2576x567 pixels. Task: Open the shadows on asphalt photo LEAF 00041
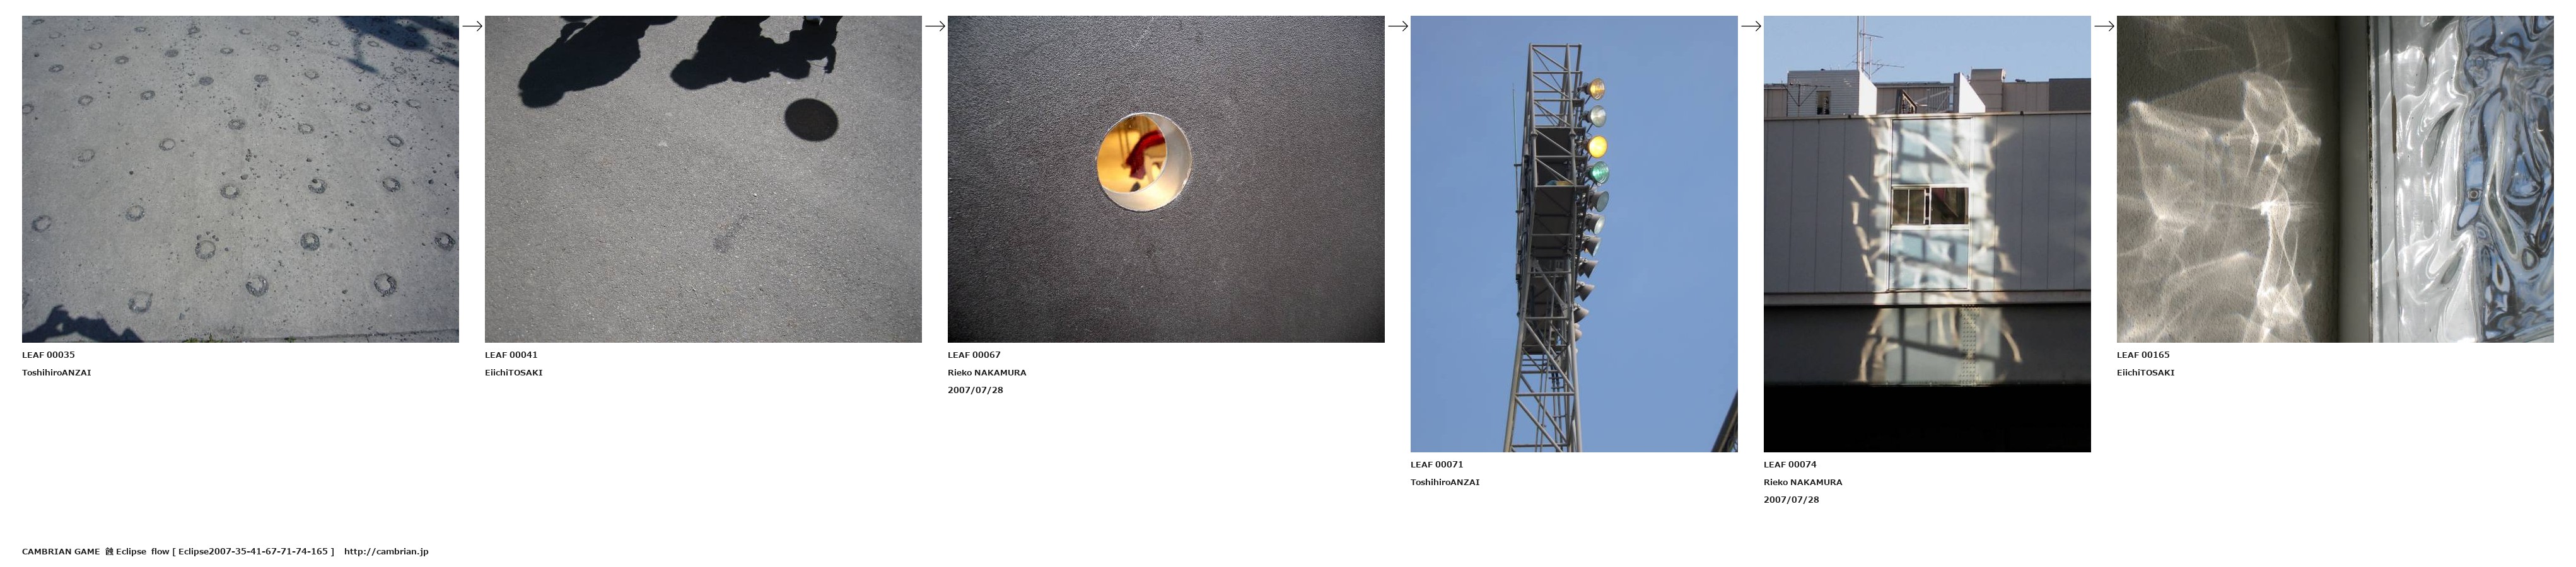pos(703,179)
